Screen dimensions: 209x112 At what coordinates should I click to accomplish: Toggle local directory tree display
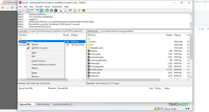(32, 10)
